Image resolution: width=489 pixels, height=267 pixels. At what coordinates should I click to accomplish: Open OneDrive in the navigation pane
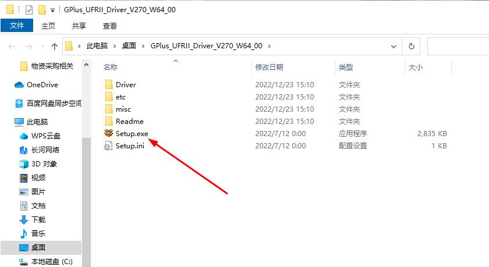(36, 85)
